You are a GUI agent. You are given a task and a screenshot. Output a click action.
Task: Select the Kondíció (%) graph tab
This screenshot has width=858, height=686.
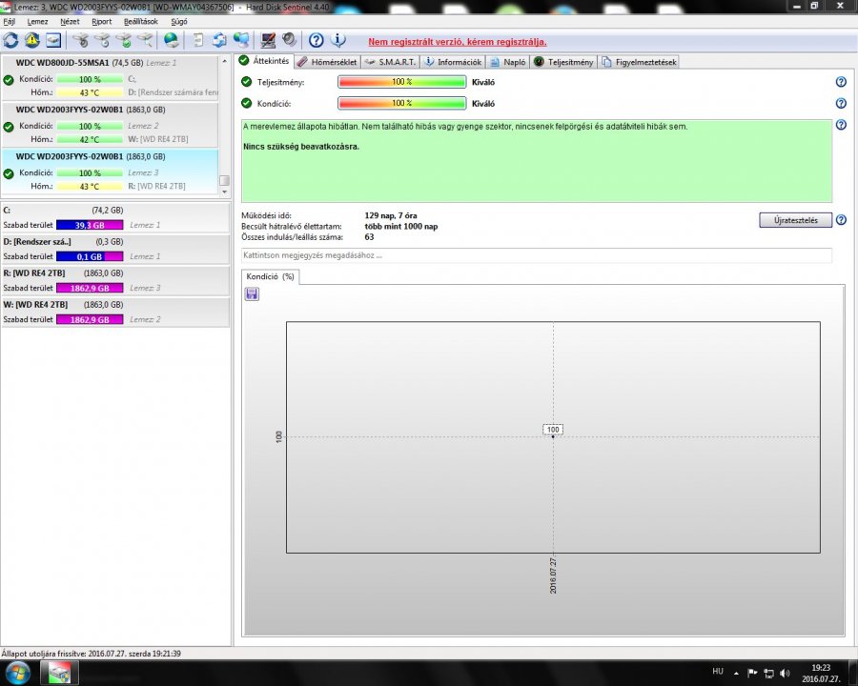click(x=271, y=277)
